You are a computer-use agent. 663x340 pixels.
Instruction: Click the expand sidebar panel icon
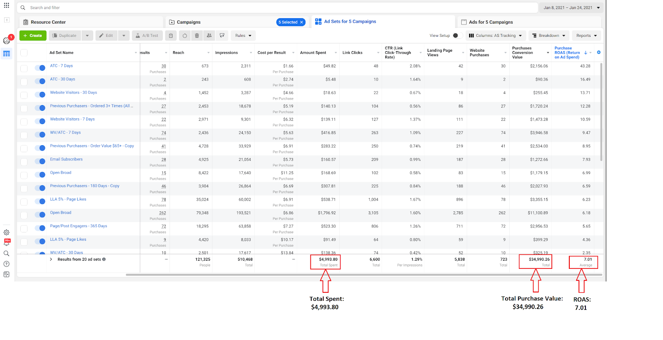pyautogui.click(x=7, y=274)
